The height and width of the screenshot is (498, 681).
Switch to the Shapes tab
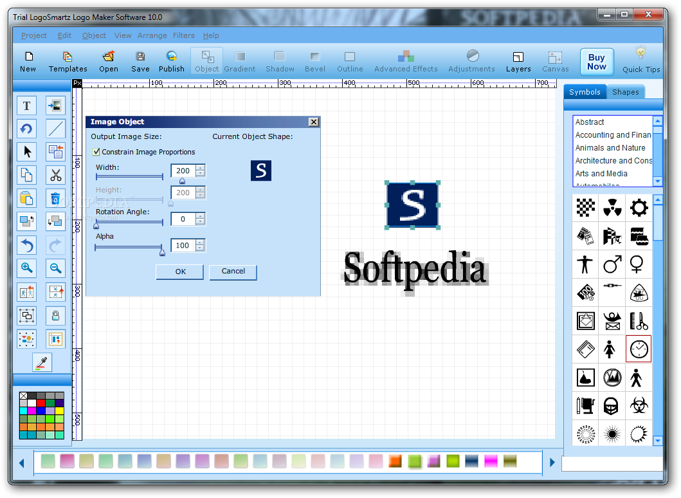click(626, 92)
